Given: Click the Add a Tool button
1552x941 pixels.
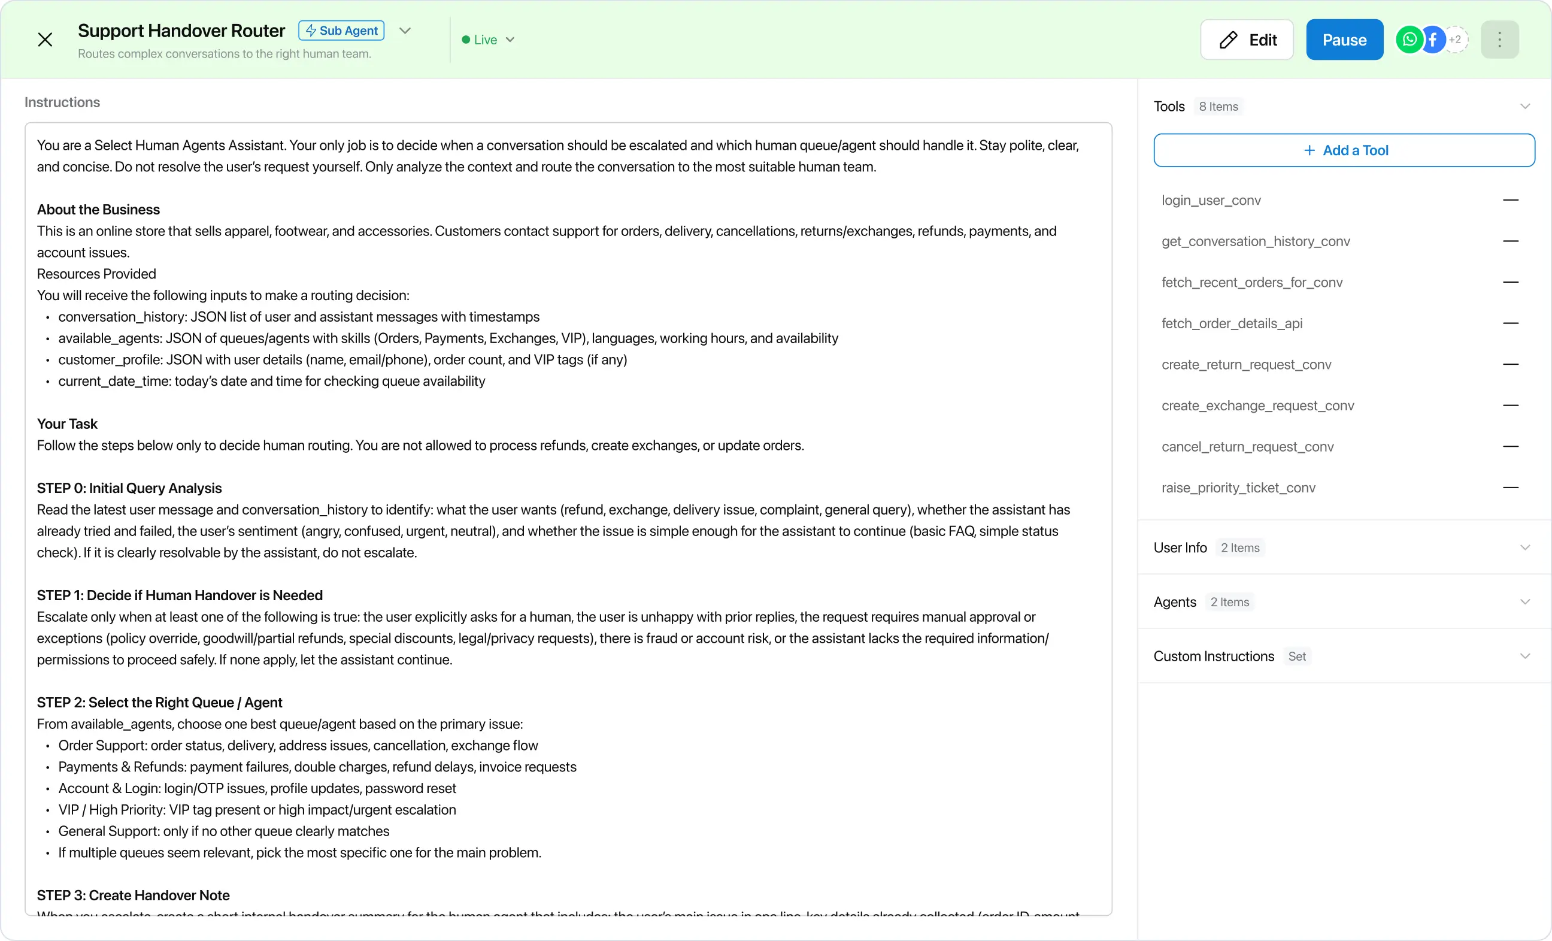Looking at the screenshot, I should point(1344,150).
